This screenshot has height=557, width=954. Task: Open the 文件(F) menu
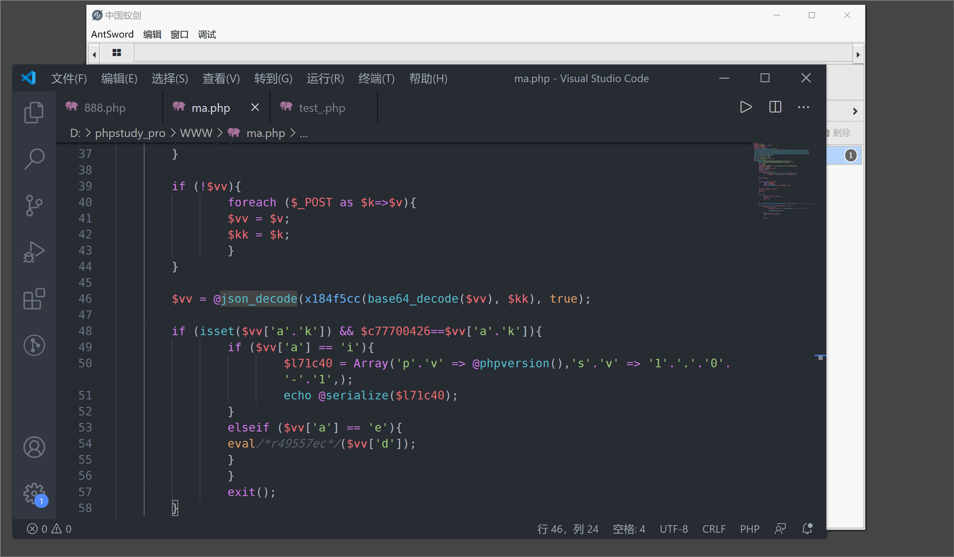(x=69, y=78)
